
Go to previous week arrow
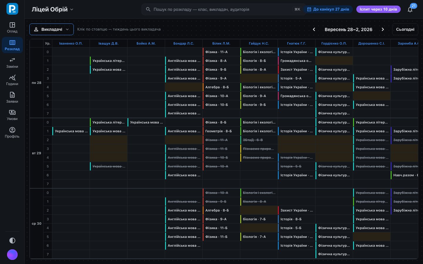click(314, 29)
